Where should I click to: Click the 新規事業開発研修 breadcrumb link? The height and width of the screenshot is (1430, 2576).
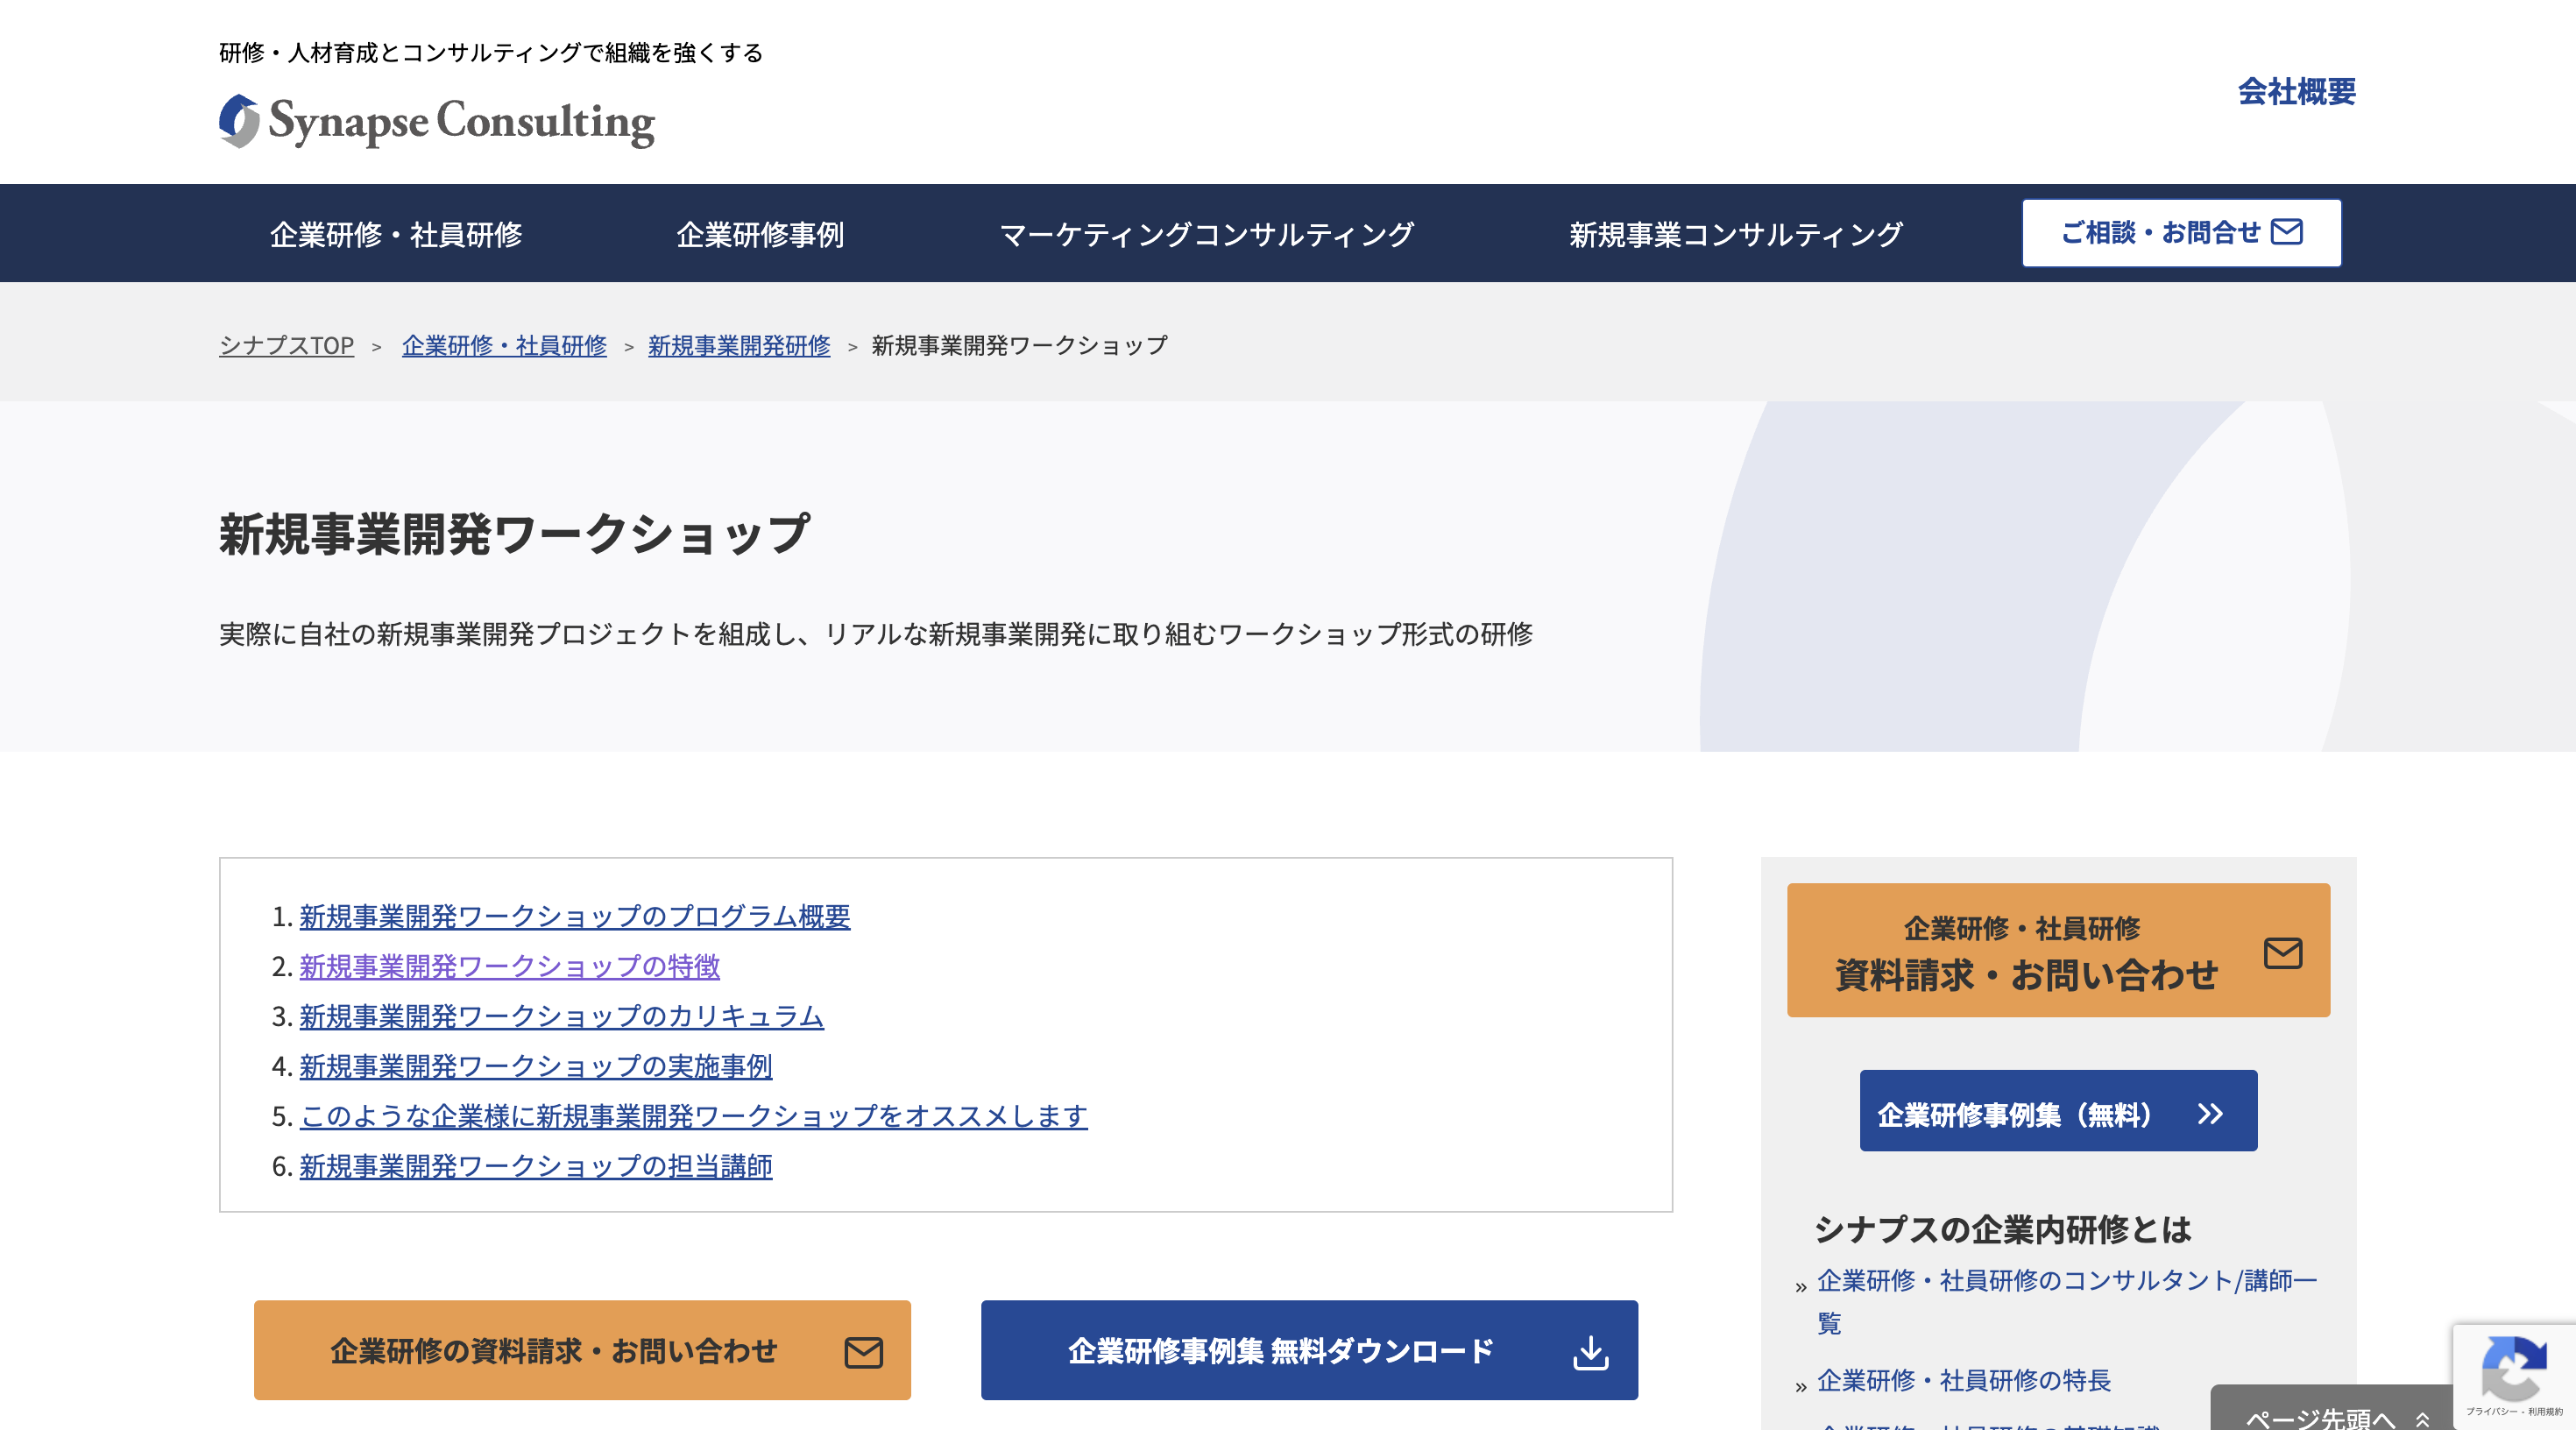tap(738, 345)
